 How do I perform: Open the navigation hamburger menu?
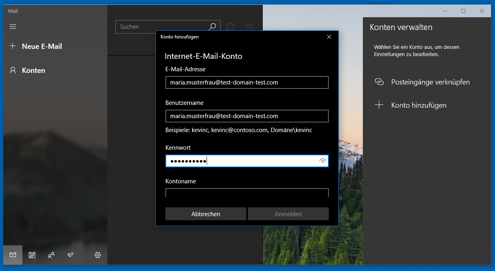tap(12, 26)
